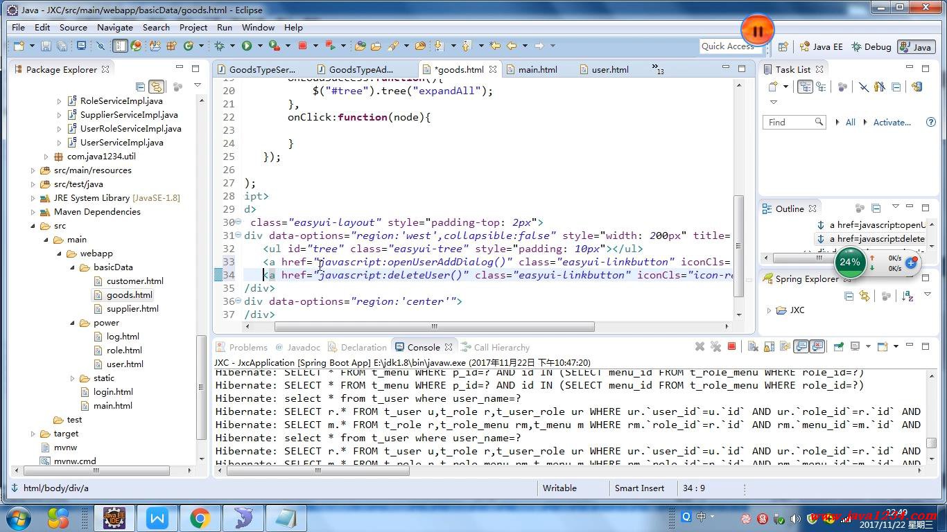The width and height of the screenshot is (947, 532).
Task: Toggle Show Console on Standard Error
Action: click(817, 346)
